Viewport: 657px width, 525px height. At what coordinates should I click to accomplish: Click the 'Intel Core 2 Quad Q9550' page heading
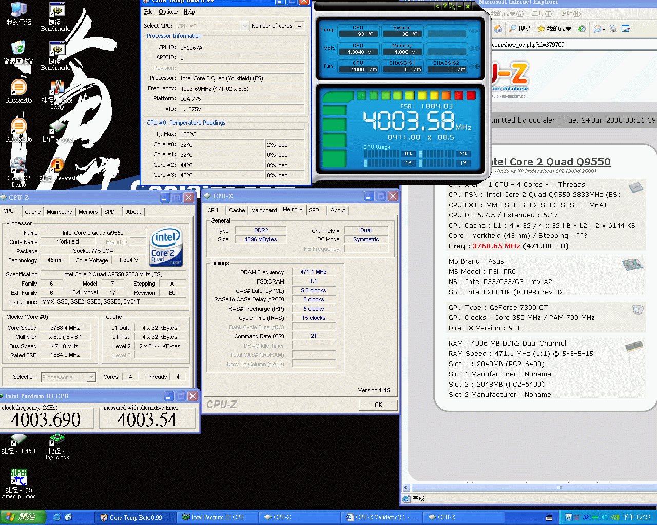tap(549, 162)
